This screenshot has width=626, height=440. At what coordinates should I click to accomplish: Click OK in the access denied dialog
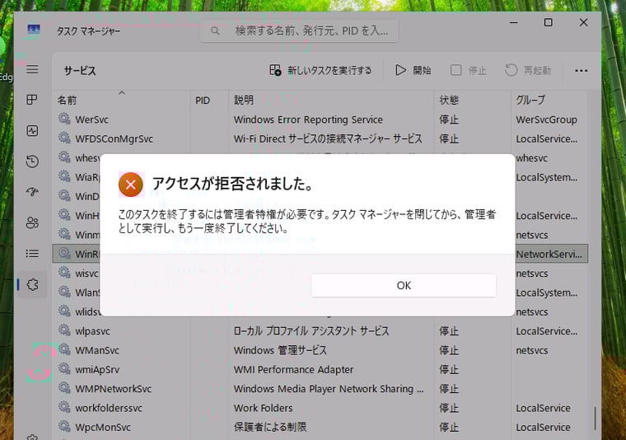pyautogui.click(x=404, y=285)
